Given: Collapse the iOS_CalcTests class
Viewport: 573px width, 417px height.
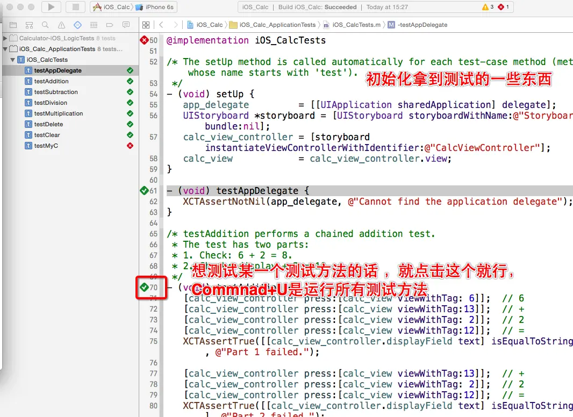Looking at the screenshot, I should click(13, 60).
